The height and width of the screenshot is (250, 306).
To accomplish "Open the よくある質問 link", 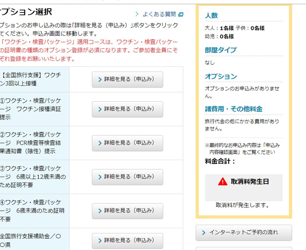I will click(159, 14).
